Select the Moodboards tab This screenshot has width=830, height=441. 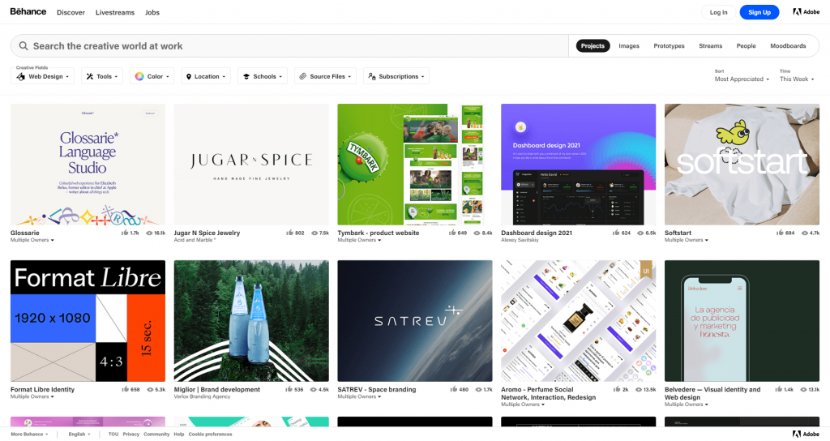click(788, 46)
